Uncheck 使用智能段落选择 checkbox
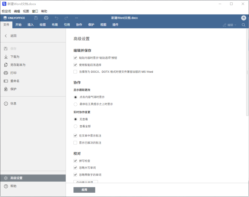The width and height of the screenshot is (249, 197). (x=75, y=65)
